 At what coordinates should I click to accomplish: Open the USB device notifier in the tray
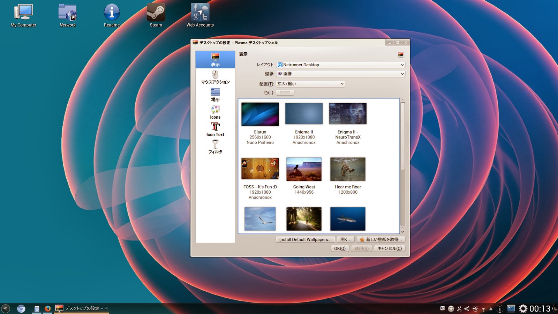pyautogui.click(x=475, y=309)
